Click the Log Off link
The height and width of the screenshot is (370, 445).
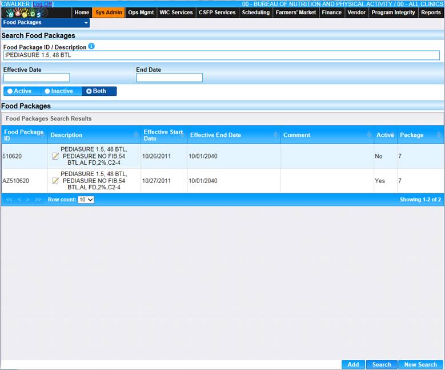coord(43,4)
